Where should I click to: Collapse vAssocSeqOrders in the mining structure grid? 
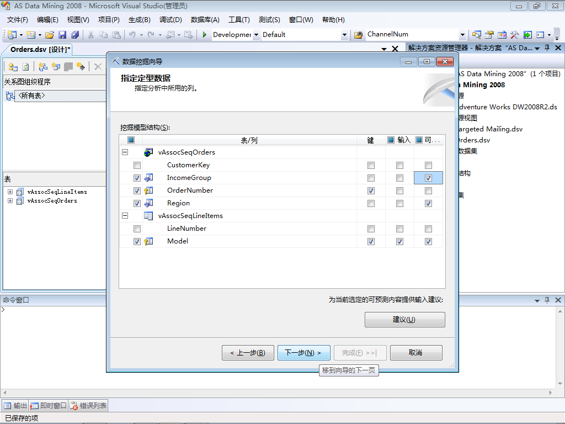125,152
